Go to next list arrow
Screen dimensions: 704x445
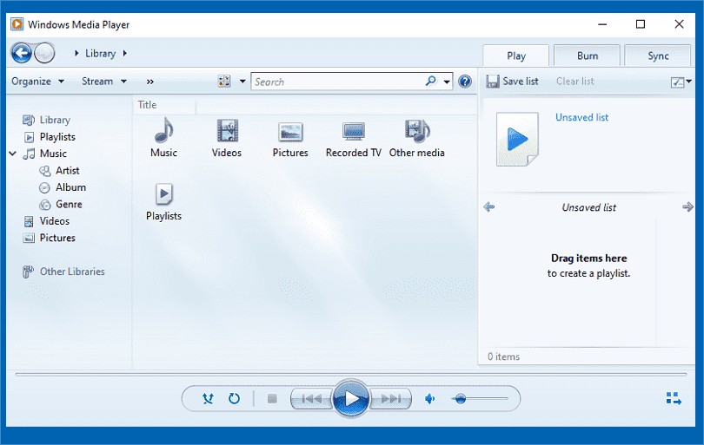pos(687,206)
